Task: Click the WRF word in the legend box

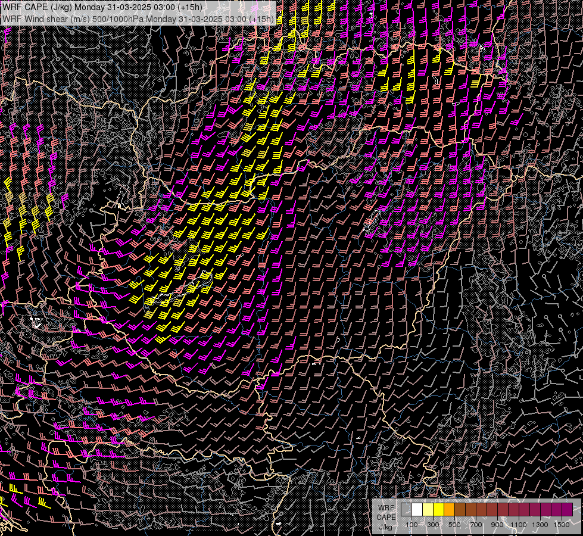Action: point(386,508)
